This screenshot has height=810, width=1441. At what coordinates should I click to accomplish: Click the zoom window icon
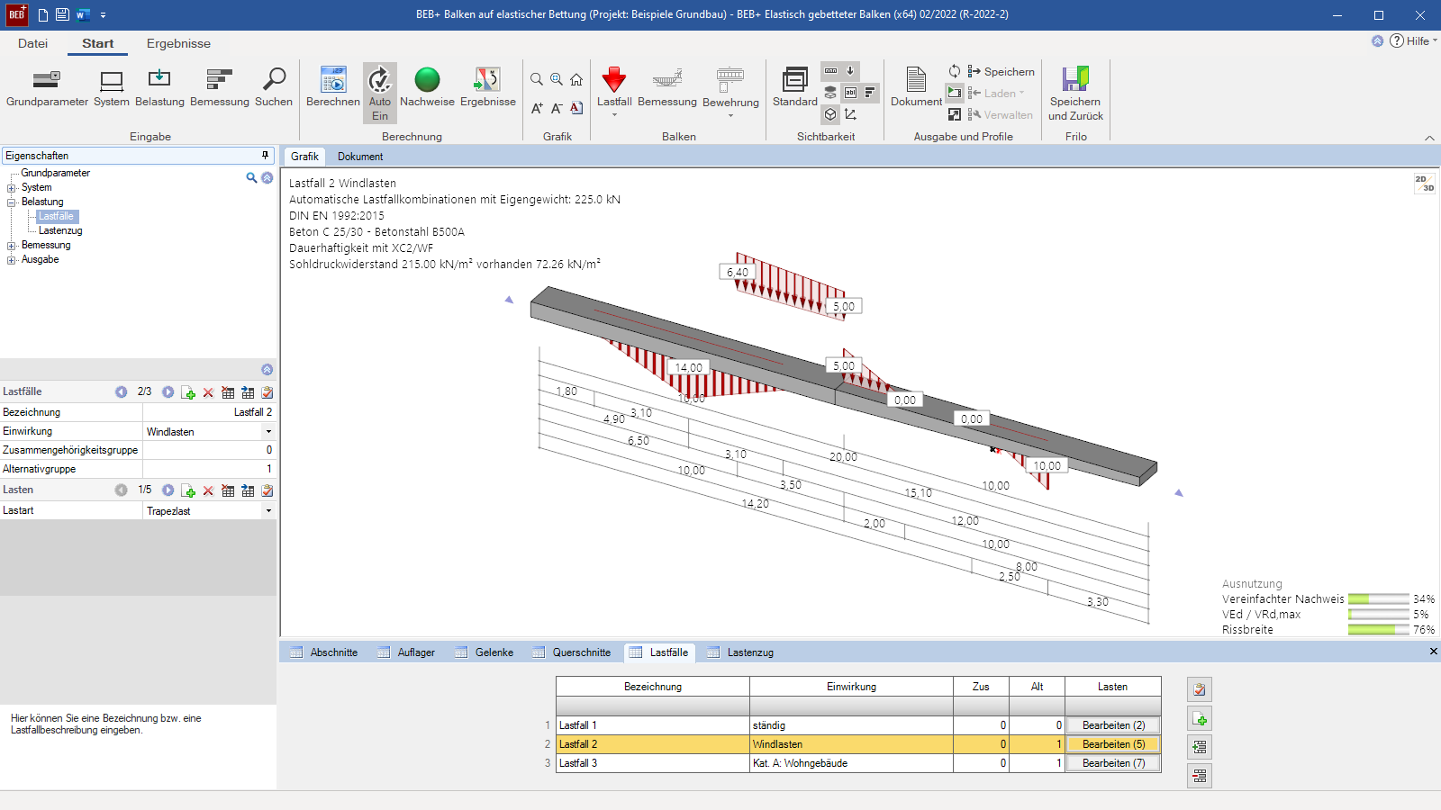point(557,79)
